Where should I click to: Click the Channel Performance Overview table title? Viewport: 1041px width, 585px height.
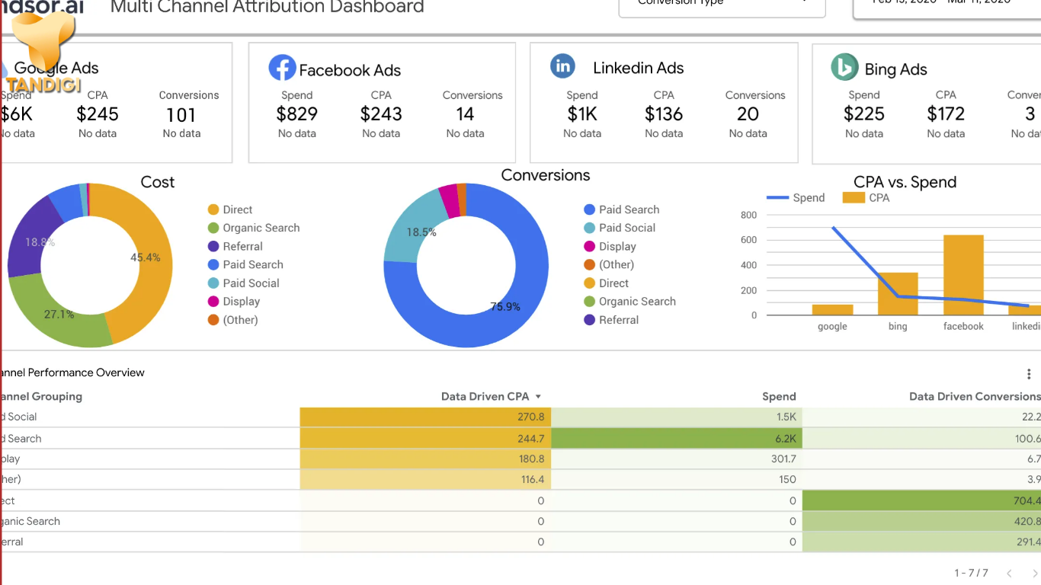(72, 372)
